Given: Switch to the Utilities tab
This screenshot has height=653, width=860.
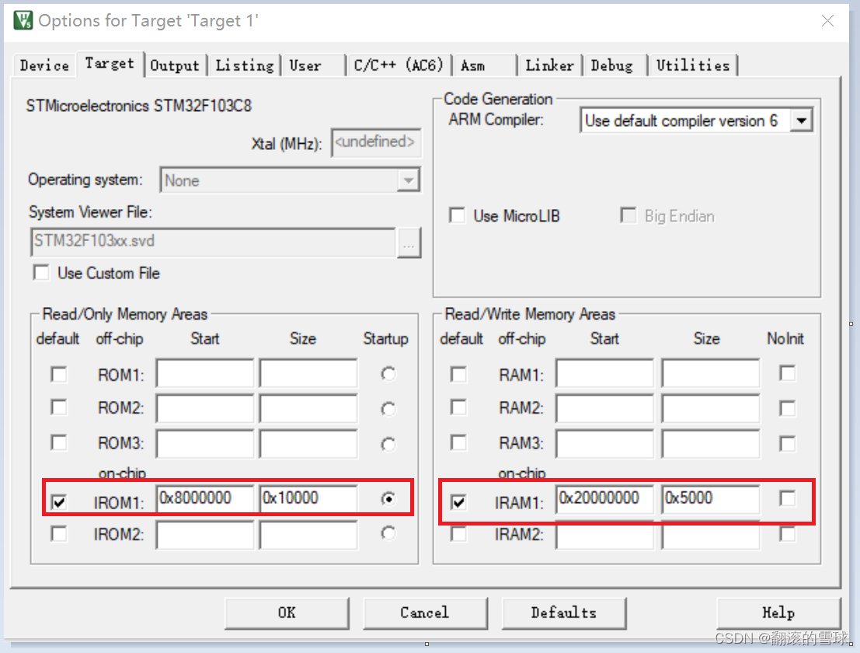Looking at the screenshot, I should click(x=692, y=65).
